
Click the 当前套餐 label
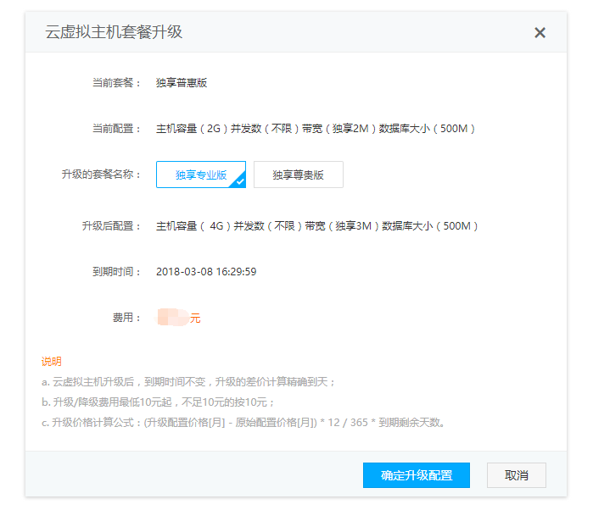[x=117, y=83]
